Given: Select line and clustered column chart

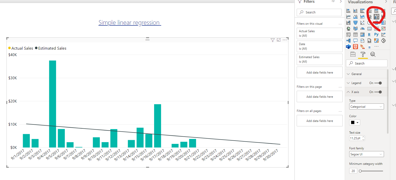Looking at the screenshot, I should click(x=376, y=17).
